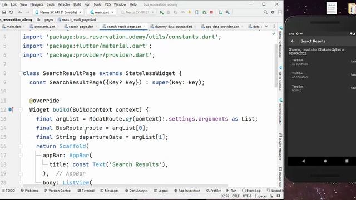The height and width of the screenshot is (200, 356).
Task: Open Device Manager icon in top toolbar
Action: [x=220, y=12]
